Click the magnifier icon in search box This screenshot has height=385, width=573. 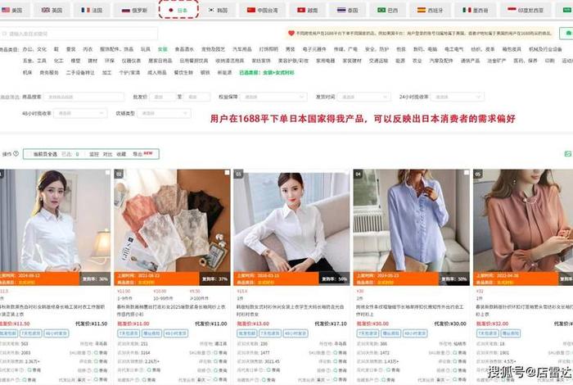coord(6,34)
